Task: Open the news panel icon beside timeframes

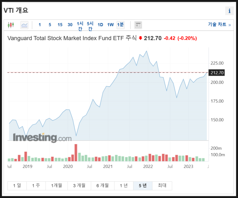Action: coord(138,25)
